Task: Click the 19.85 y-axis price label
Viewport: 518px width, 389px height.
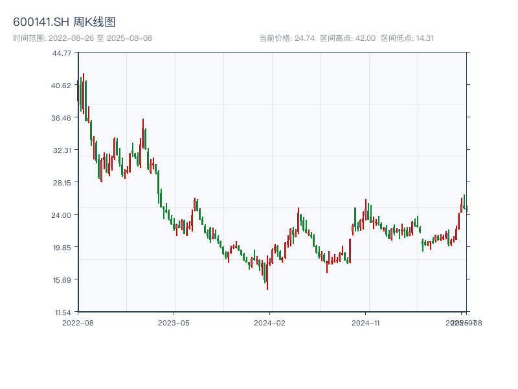Action: (62, 248)
